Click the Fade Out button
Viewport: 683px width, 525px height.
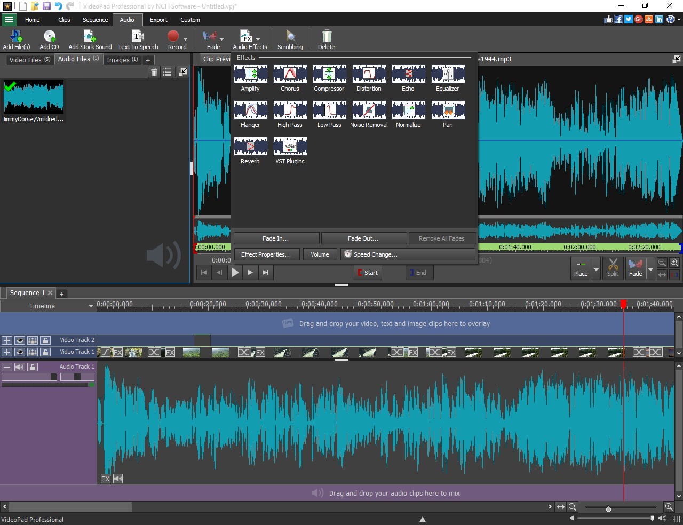point(364,238)
